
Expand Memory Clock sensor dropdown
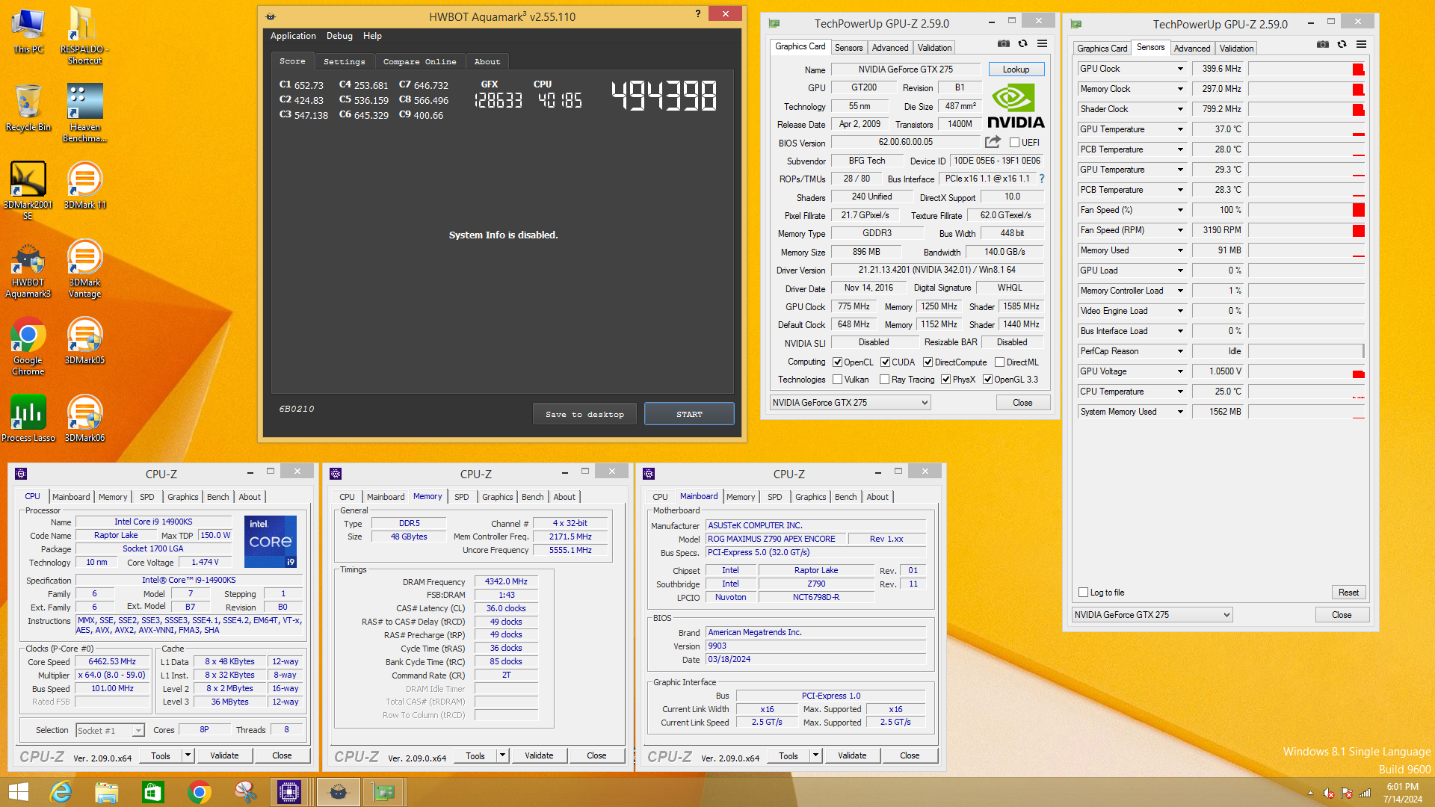point(1180,89)
